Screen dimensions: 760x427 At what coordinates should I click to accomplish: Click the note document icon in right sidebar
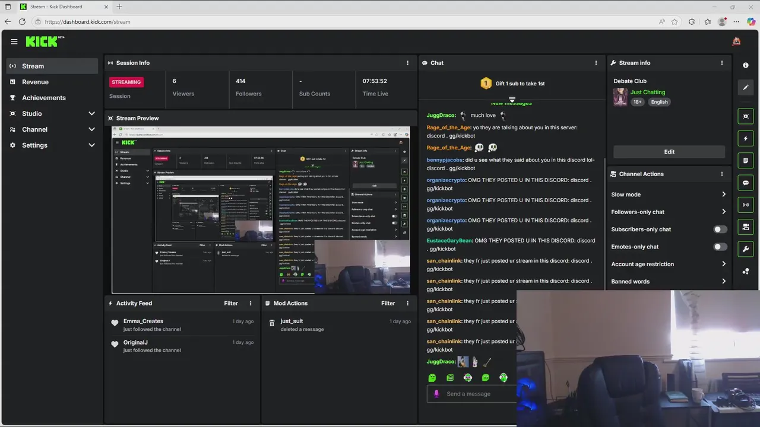746,161
